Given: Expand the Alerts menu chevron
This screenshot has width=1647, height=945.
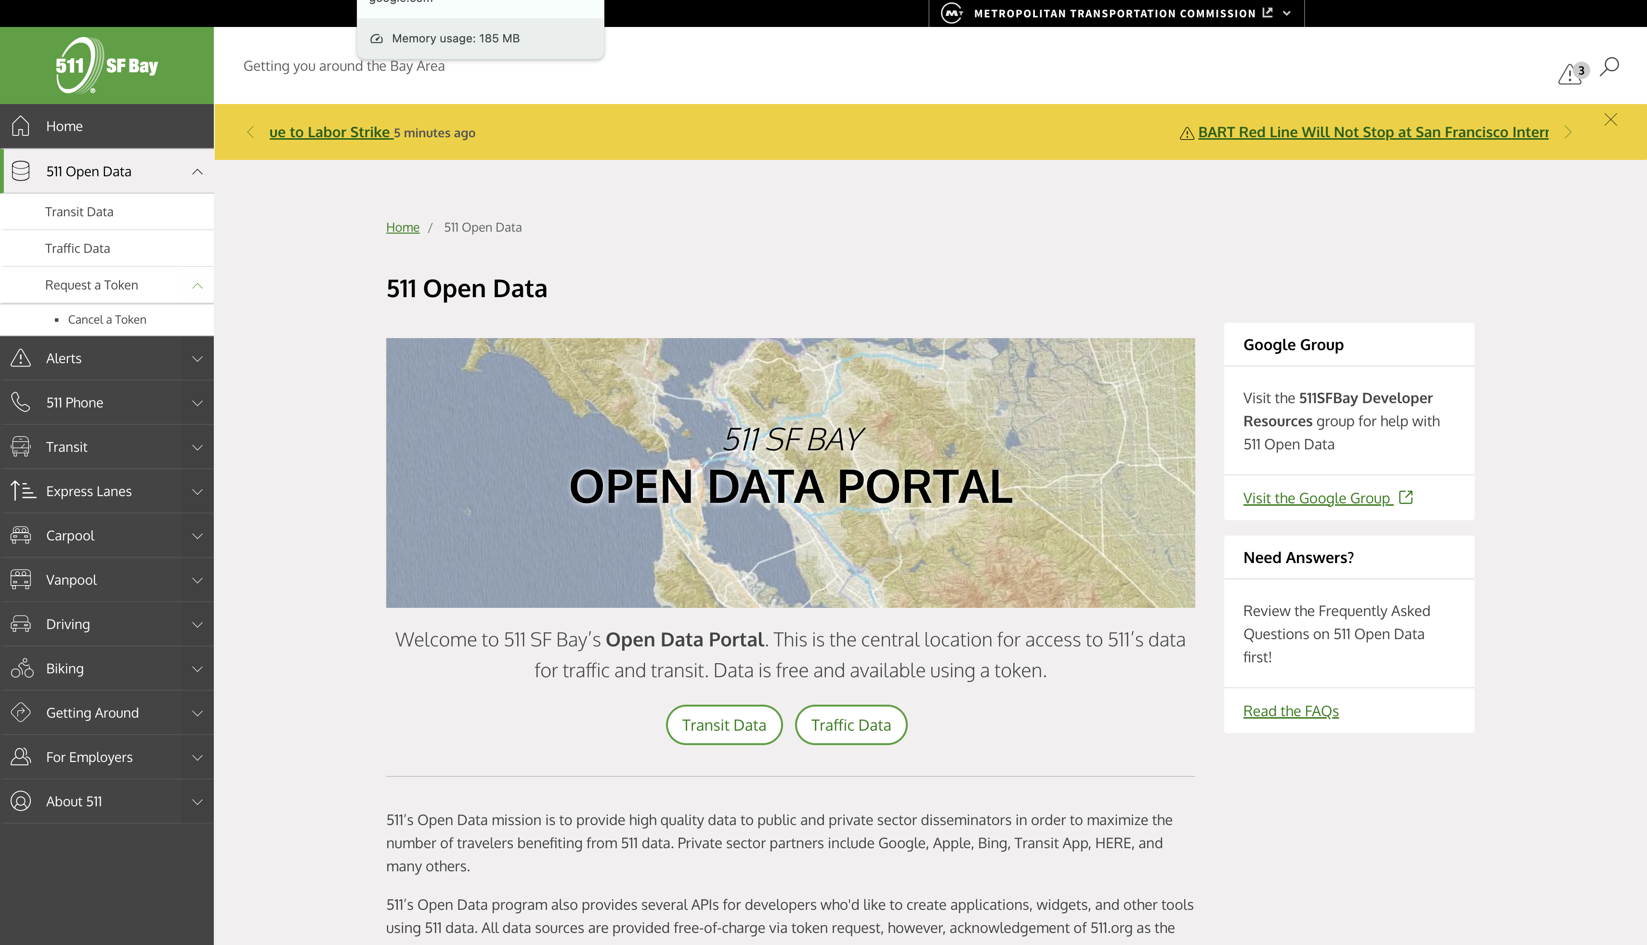Looking at the screenshot, I should click(x=197, y=358).
